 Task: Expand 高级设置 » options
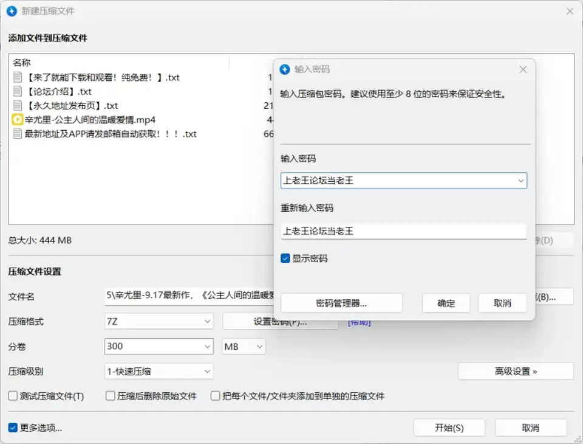516,372
